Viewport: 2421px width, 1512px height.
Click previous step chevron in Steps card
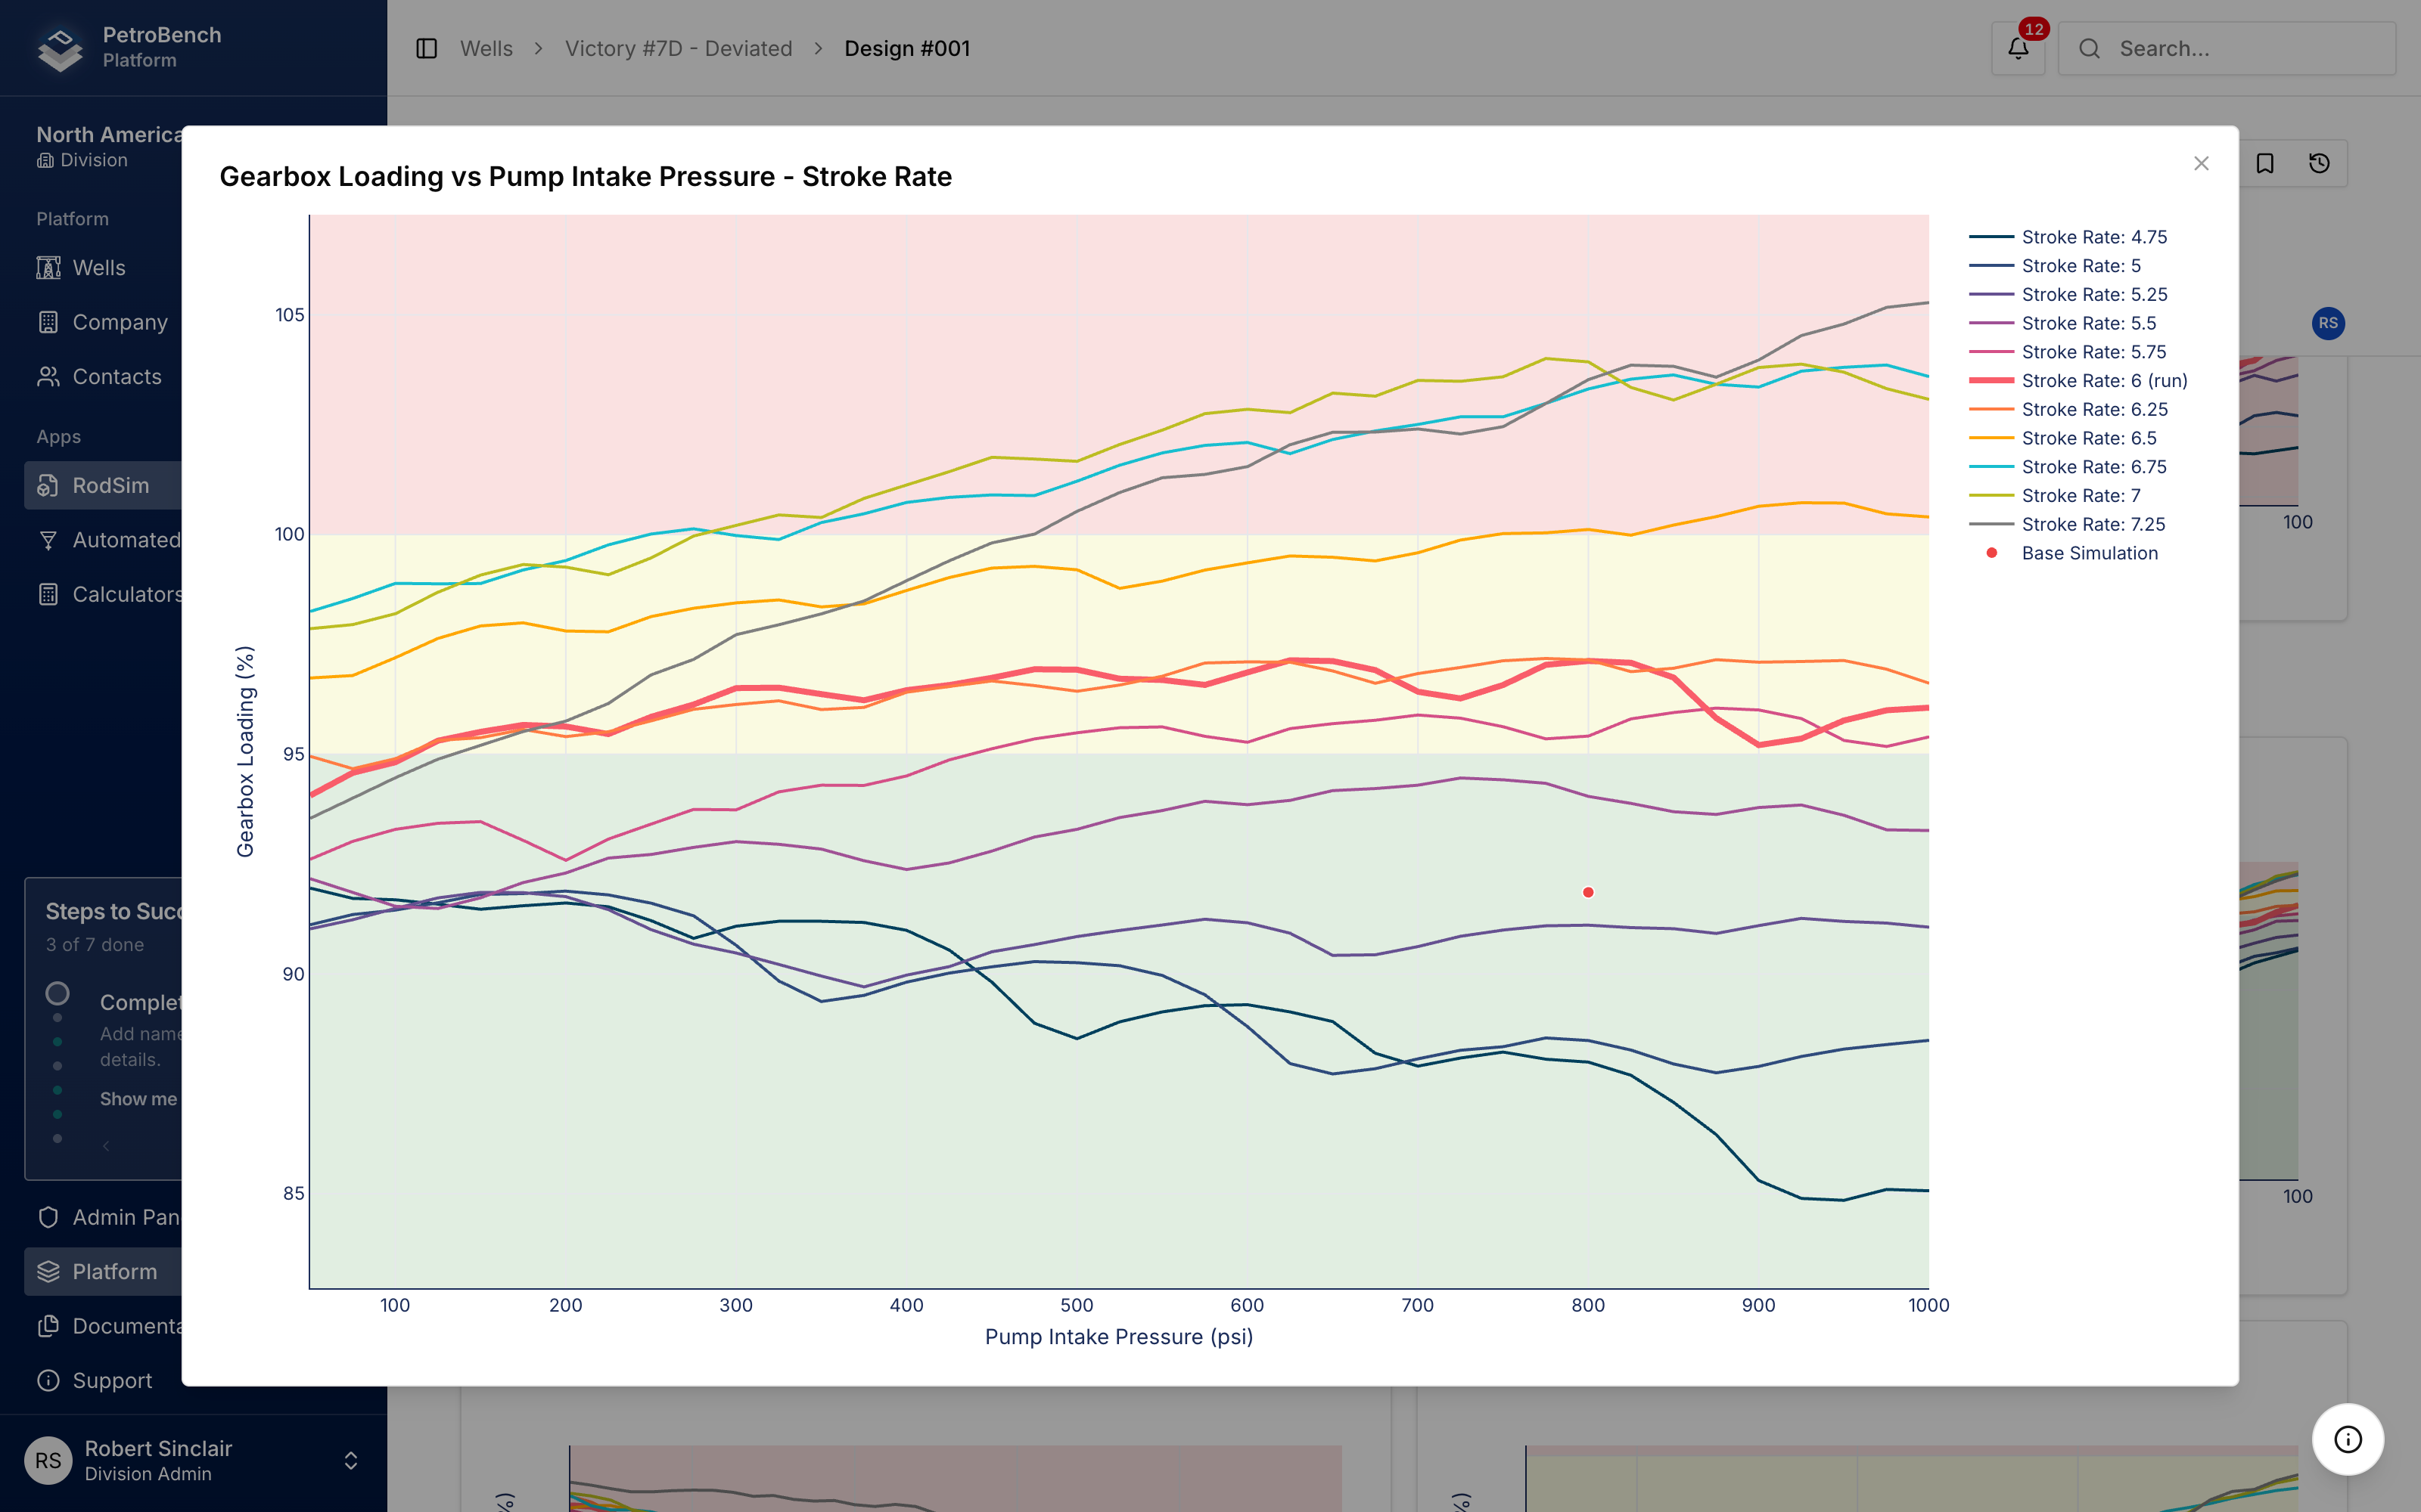coord(106,1145)
